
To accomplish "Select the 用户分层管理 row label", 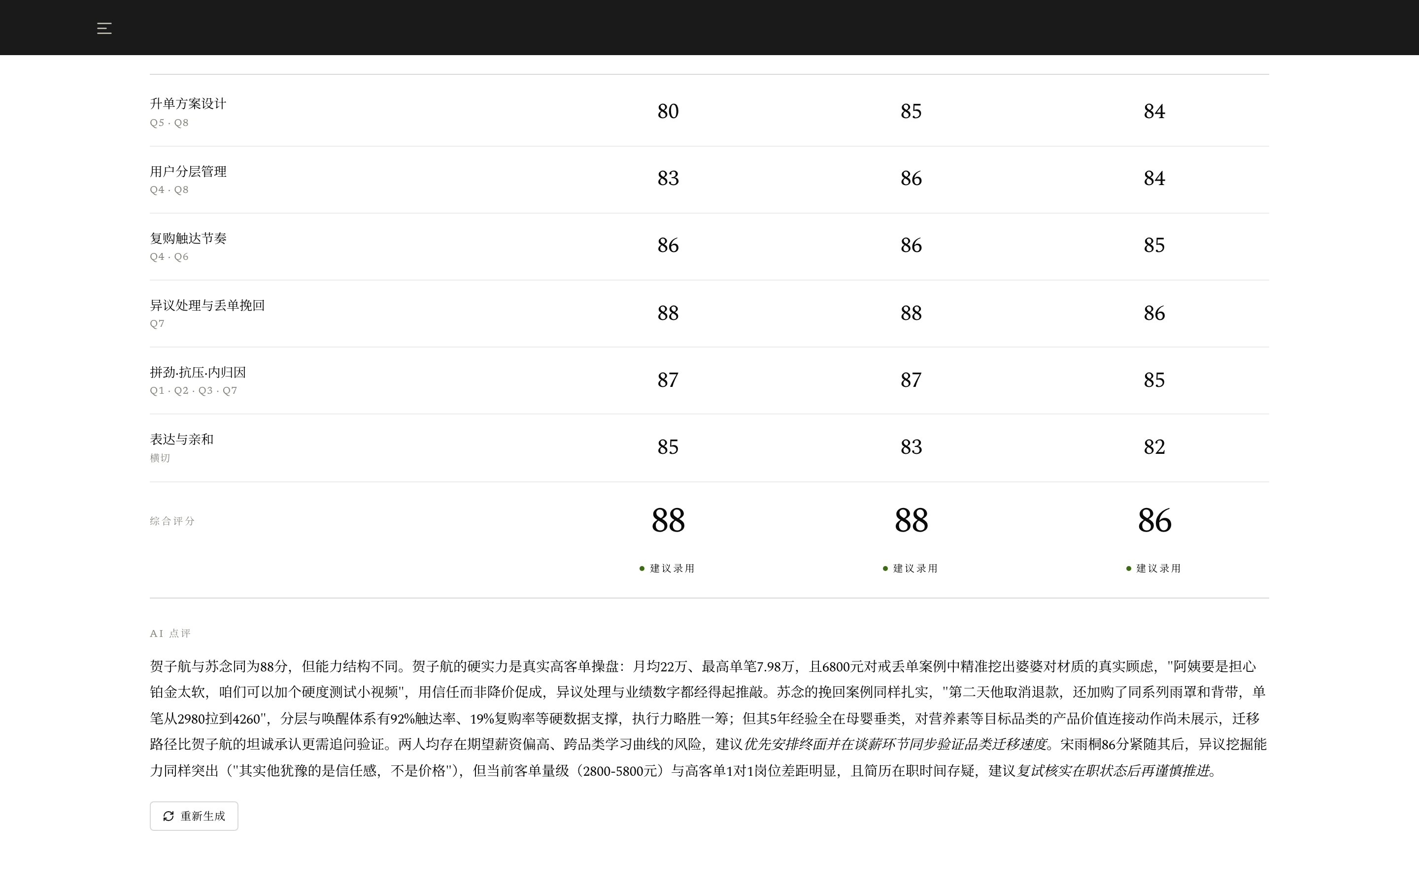I will click(x=188, y=171).
